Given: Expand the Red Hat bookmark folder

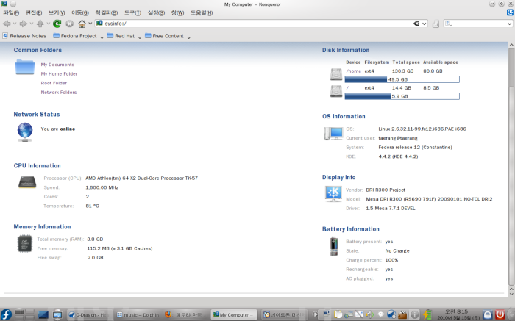Looking at the screenshot, I should click(x=124, y=36).
